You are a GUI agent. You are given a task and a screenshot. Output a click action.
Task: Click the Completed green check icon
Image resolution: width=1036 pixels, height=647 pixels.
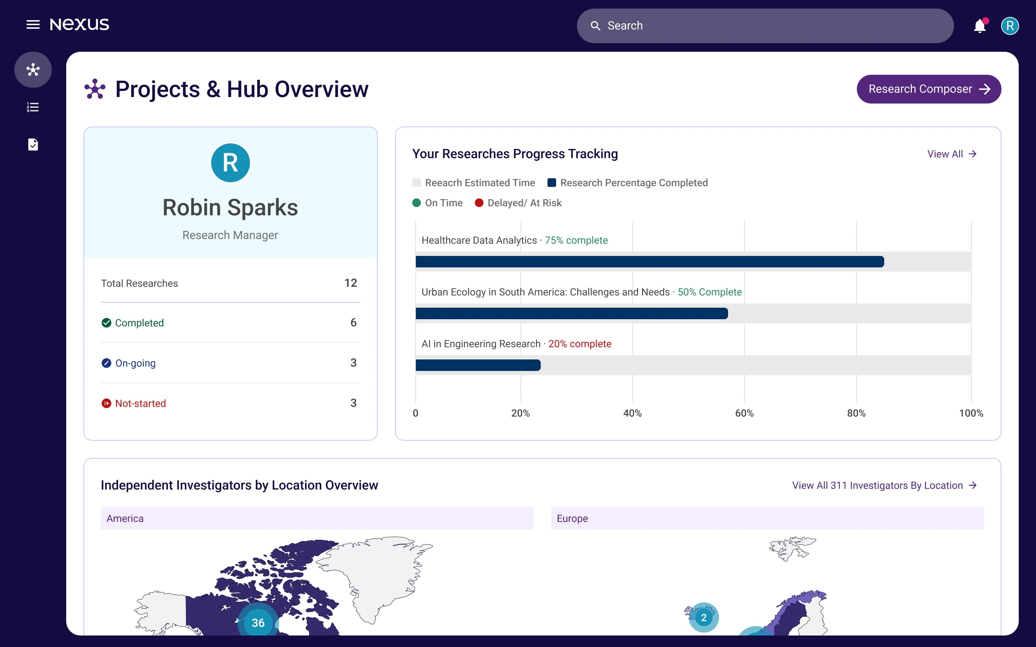click(106, 323)
